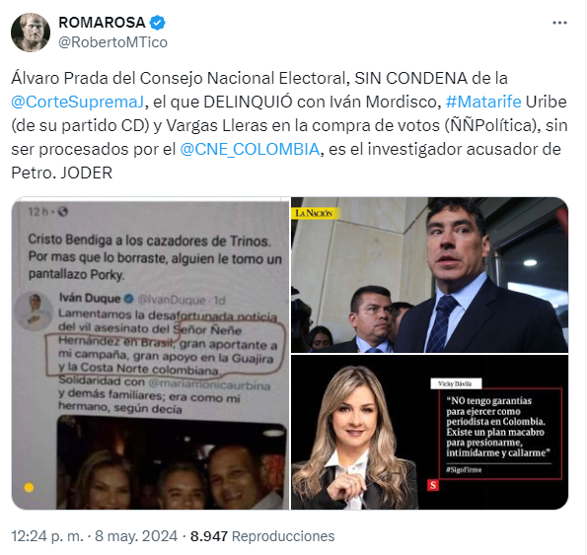Open the La Nación photo of man in suit
The image size is (587, 555).
tap(430, 275)
